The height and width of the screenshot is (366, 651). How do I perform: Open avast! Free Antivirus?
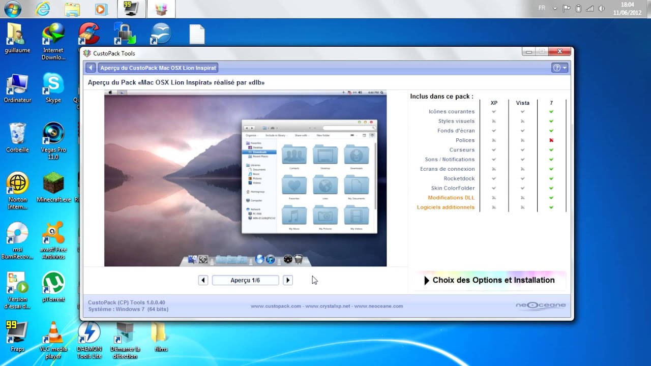53,241
